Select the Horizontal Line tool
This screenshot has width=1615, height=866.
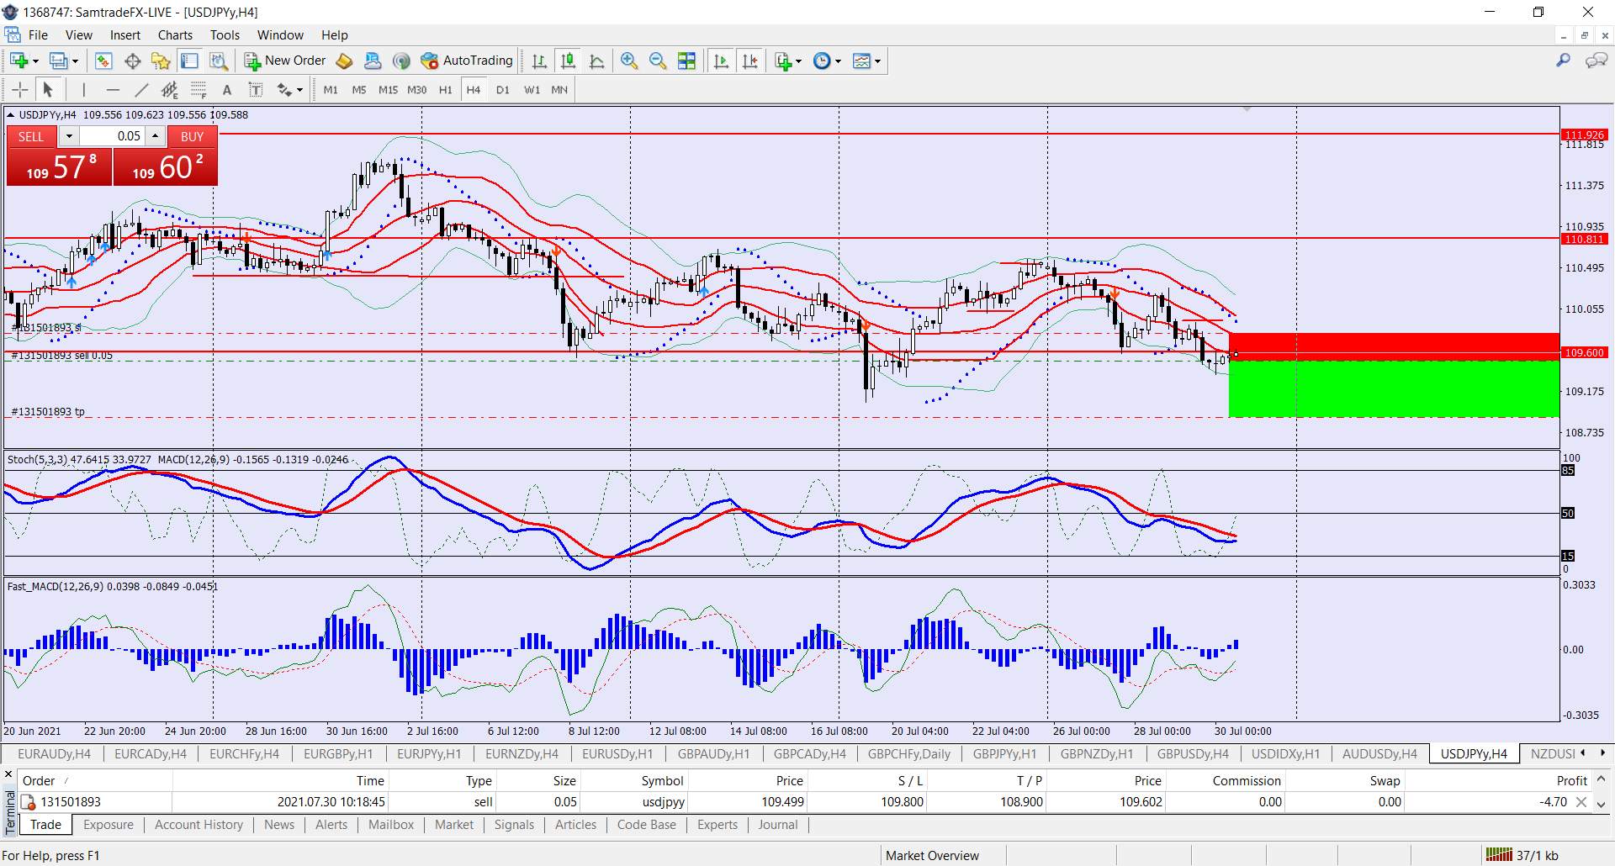113,89
